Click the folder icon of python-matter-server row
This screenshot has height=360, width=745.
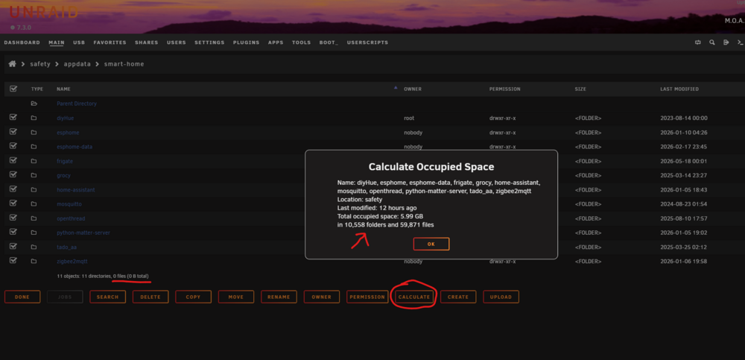point(34,233)
